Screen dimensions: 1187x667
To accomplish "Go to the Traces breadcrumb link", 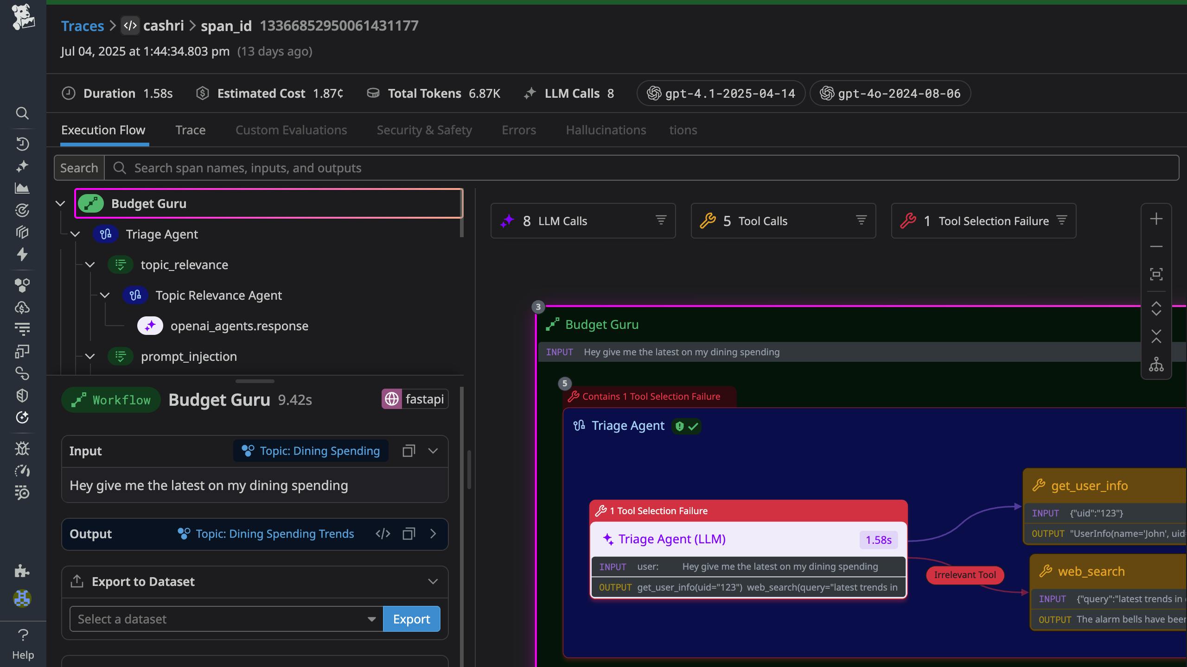I will tap(83, 26).
